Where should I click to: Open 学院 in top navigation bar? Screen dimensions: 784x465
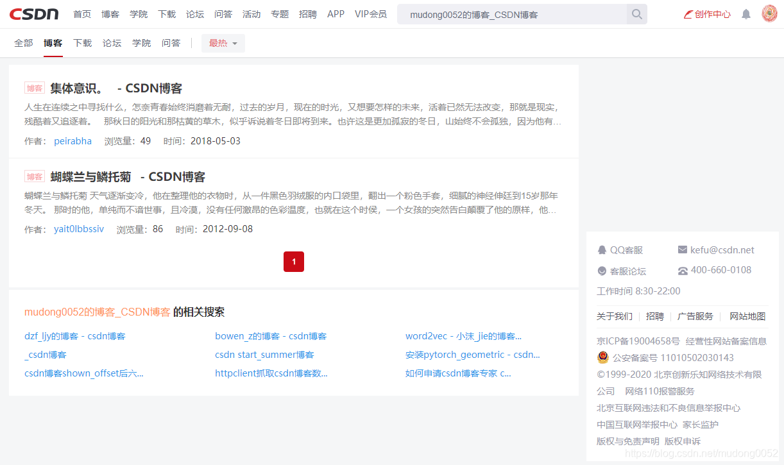[x=139, y=14]
